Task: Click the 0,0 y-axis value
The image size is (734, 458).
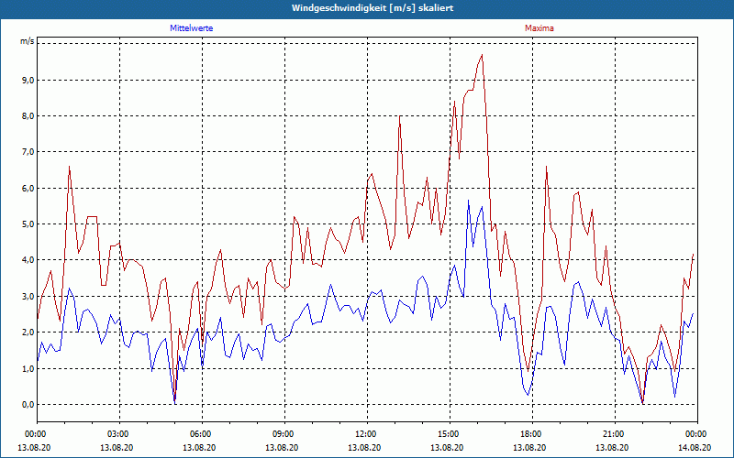Action: tap(28, 405)
